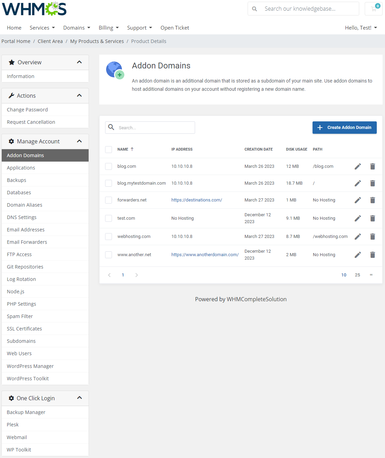This screenshot has width=385, height=458.
Task: Open the shopping cart icon
Action: click(x=374, y=9)
